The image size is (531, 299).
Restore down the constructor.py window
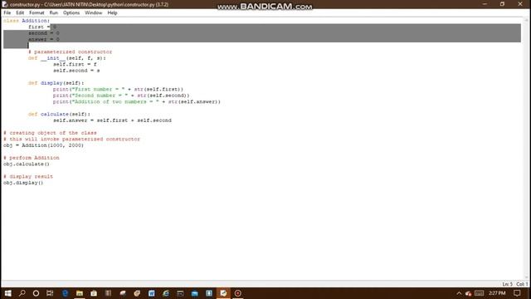[502, 4]
